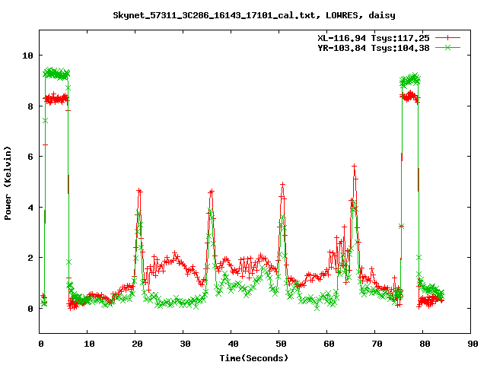Click y-axis tick label 8
Image resolution: width=487 pixels, height=365 pixels.
[x=30, y=106]
